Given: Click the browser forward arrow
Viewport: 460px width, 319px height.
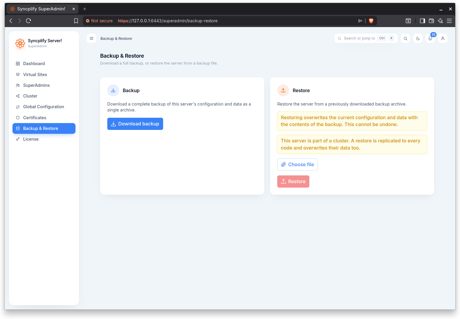Looking at the screenshot, I should 20,21.
